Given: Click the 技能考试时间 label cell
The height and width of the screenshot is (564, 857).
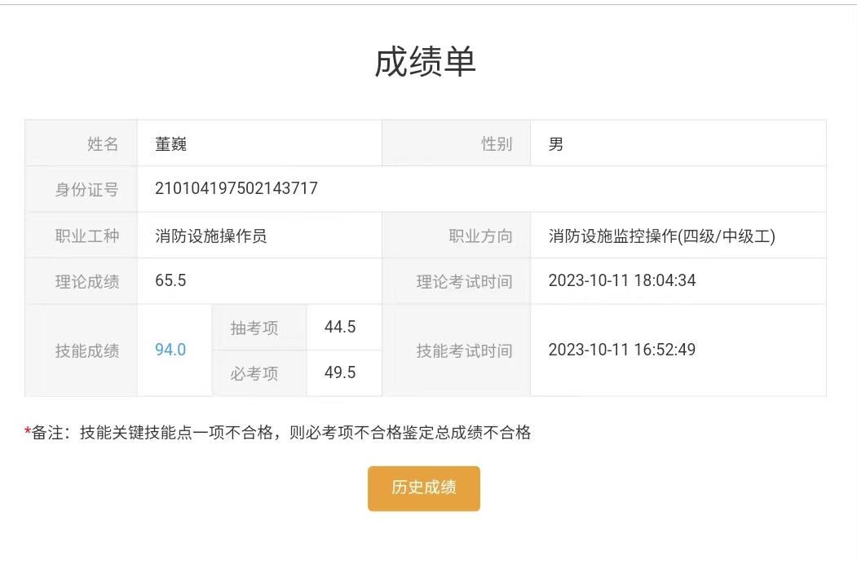Looking at the screenshot, I should (456, 350).
